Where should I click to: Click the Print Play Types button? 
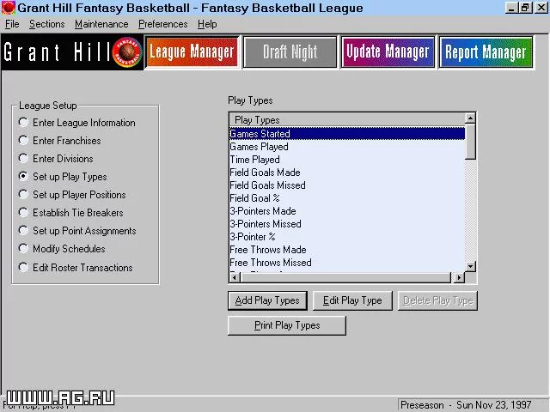(287, 325)
